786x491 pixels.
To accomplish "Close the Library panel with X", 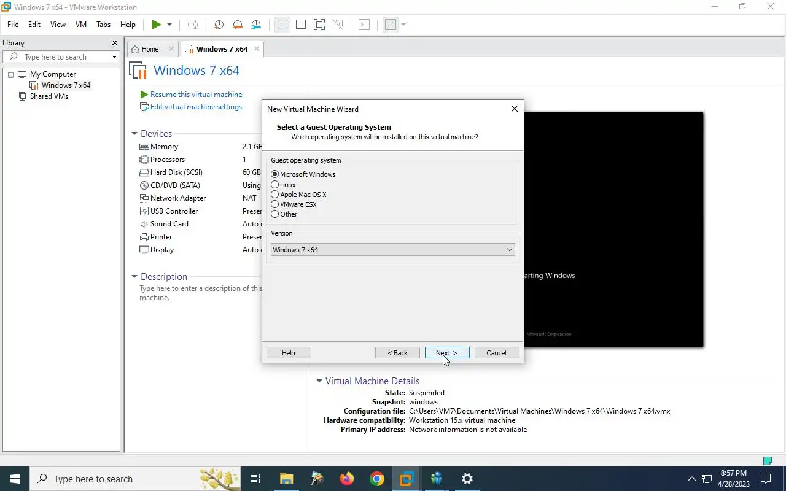I will (114, 43).
